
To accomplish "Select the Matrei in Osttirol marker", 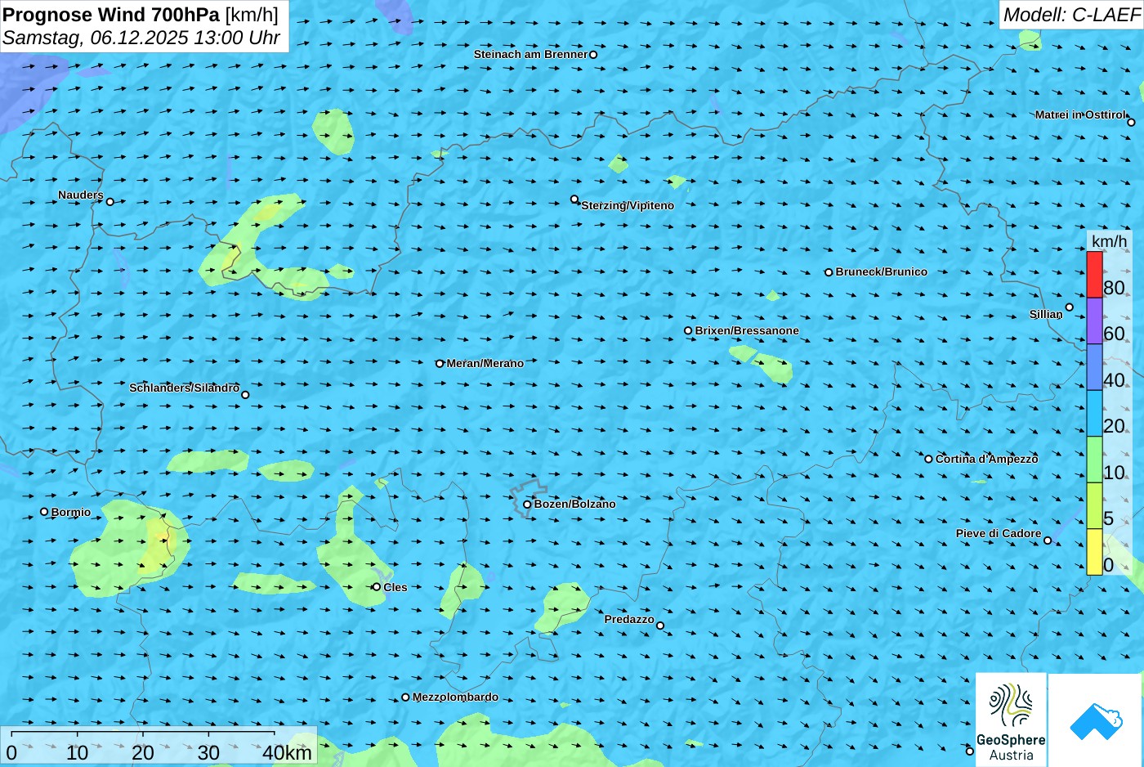I will 1132,123.
